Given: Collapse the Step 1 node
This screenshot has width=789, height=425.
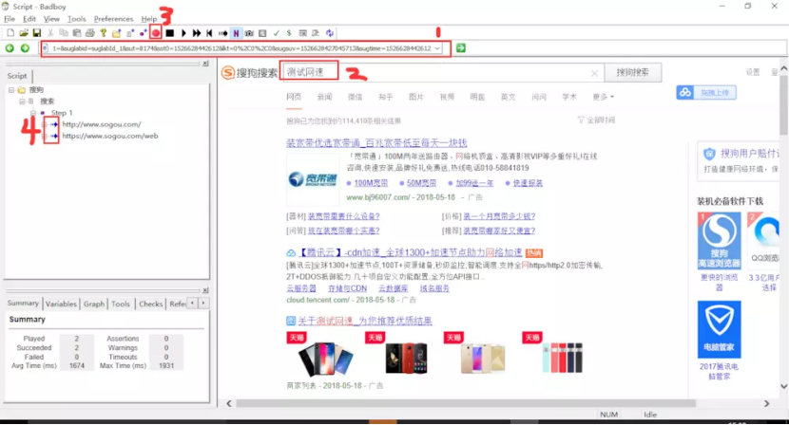Looking at the screenshot, I should (x=33, y=113).
